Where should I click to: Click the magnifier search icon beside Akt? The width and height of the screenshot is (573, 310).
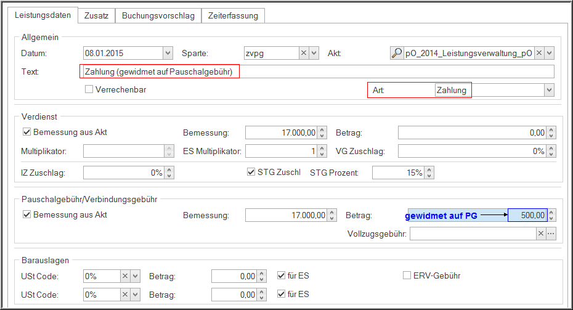click(x=397, y=54)
